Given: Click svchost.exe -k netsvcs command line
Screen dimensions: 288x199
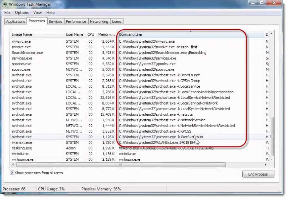Looking at the screenshot, I should point(156,114).
